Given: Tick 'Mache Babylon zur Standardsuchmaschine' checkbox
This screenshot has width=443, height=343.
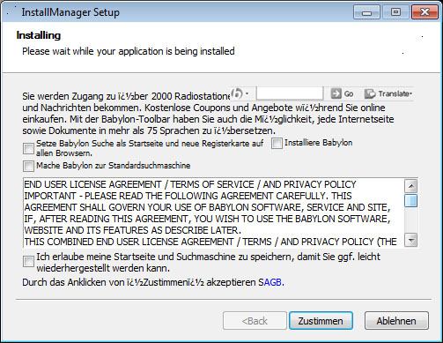Looking at the screenshot, I should coord(28,167).
